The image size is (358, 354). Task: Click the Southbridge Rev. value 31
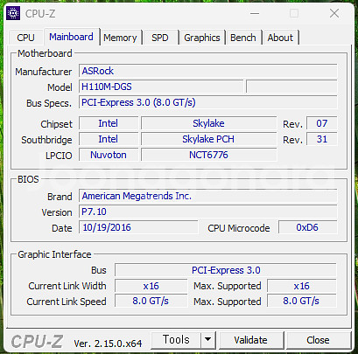[322, 139]
